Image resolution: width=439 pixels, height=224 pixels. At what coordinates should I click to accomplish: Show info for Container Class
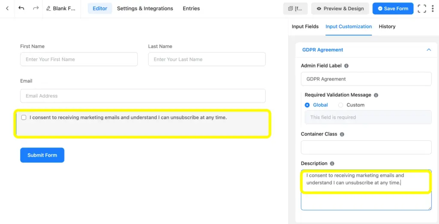(x=342, y=134)
